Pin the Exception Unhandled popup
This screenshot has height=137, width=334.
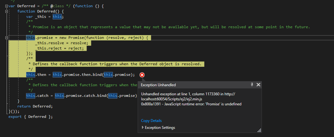252,85
